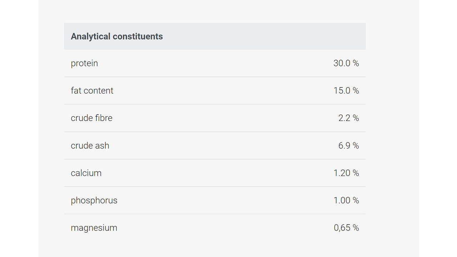Click the empty middle of calcium row
The image size is (457, 257).
coord(215,173)
